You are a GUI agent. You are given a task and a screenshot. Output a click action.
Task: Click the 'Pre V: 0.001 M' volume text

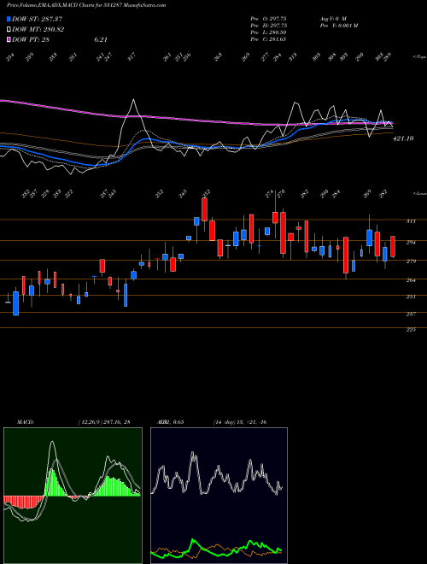[338, 25]
